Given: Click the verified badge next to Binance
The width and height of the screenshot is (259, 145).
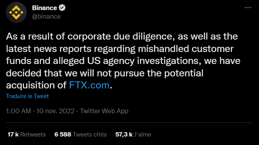Looking at the screenshot, I should pos(62,8).
